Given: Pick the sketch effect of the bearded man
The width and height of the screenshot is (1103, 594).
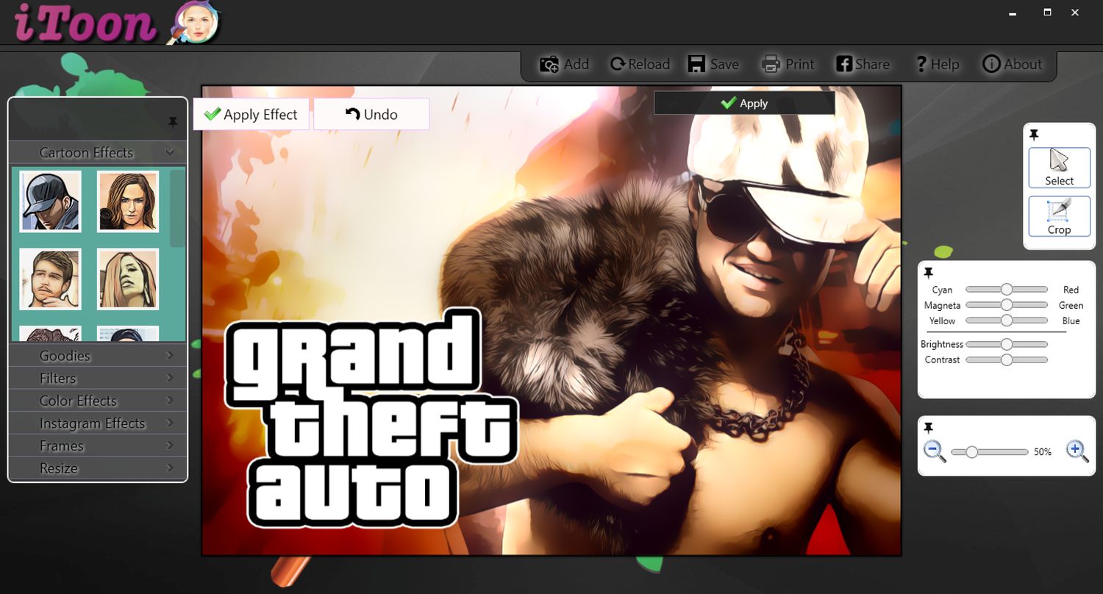Looking at the screenshot, I should point(50,279).
